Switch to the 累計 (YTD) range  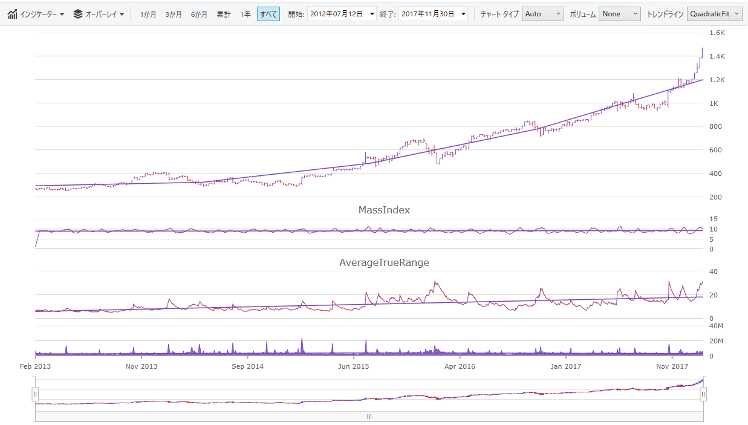pos(223,13)
